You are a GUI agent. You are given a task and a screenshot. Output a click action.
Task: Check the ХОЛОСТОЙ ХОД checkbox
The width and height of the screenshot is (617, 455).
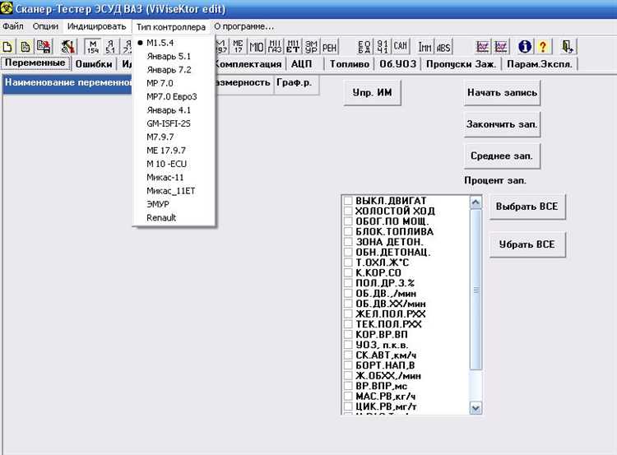point(348,211)
